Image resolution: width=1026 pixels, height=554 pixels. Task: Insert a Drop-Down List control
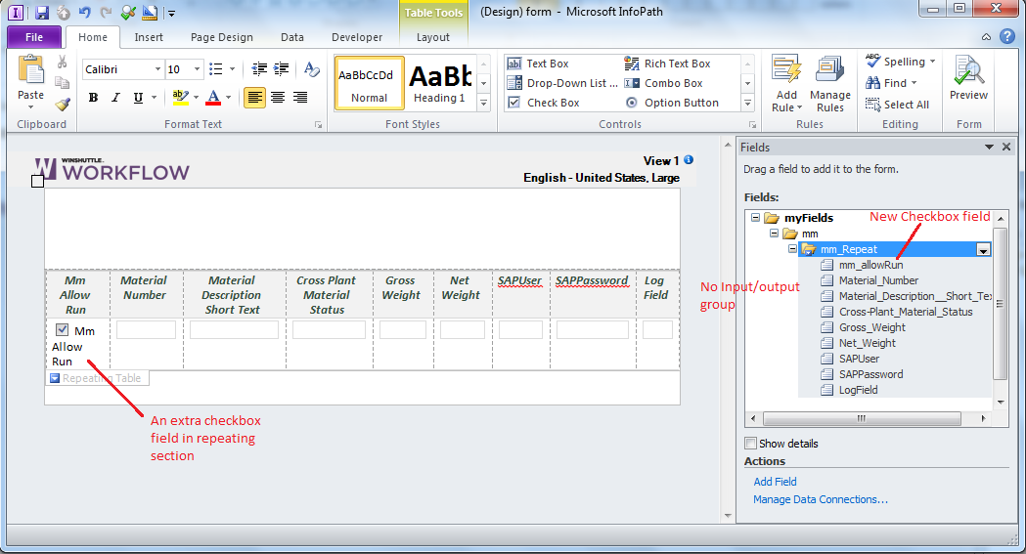(562, 83)
